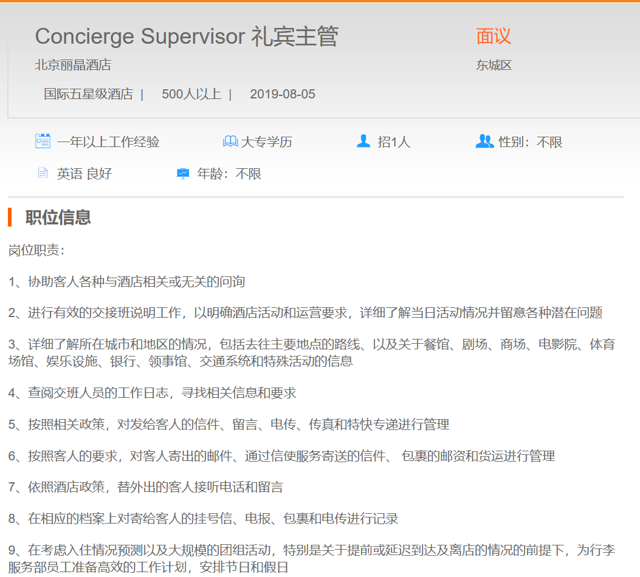Click the 东城区 location text
The height and width of the screenshot is (577, 640).
pos(494,65)
